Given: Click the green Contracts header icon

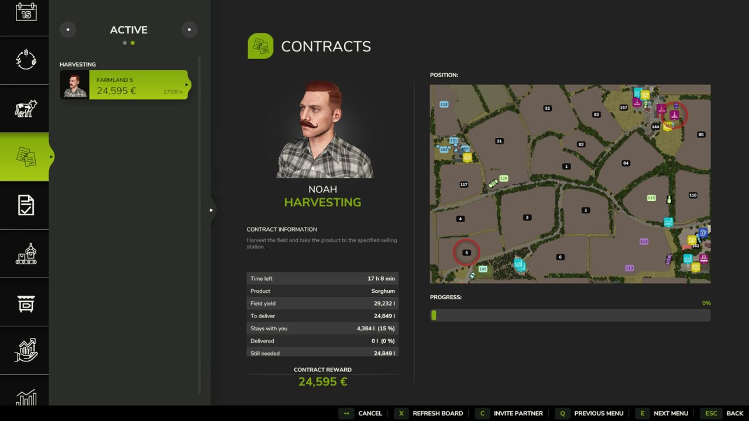Looking at the screenshot, I should click(260, 46).
